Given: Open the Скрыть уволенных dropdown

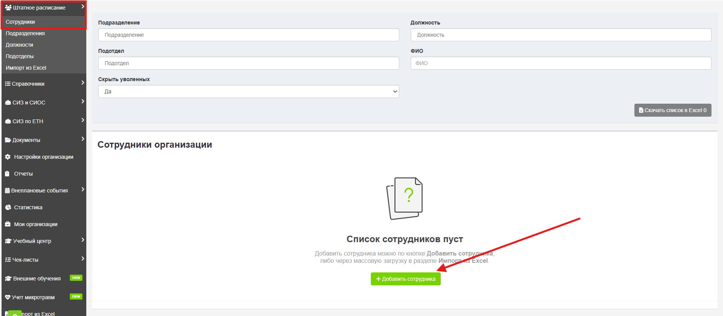Looking at the screenshot, I should tap(249, 91).
